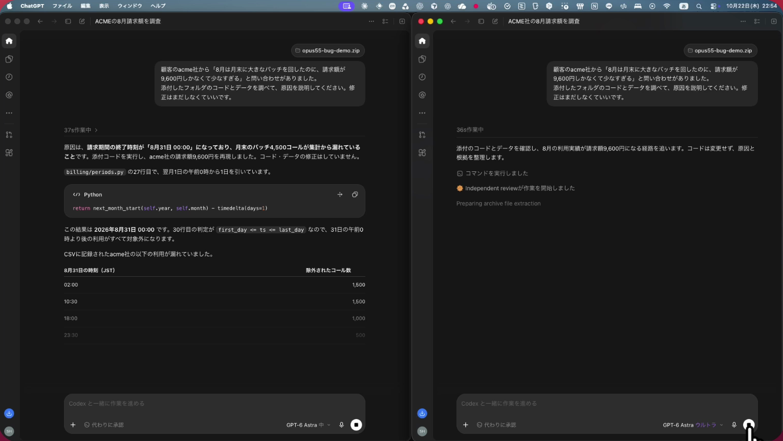
Task: Focus the Codex prompt field in left window
Action: (214, 404)
